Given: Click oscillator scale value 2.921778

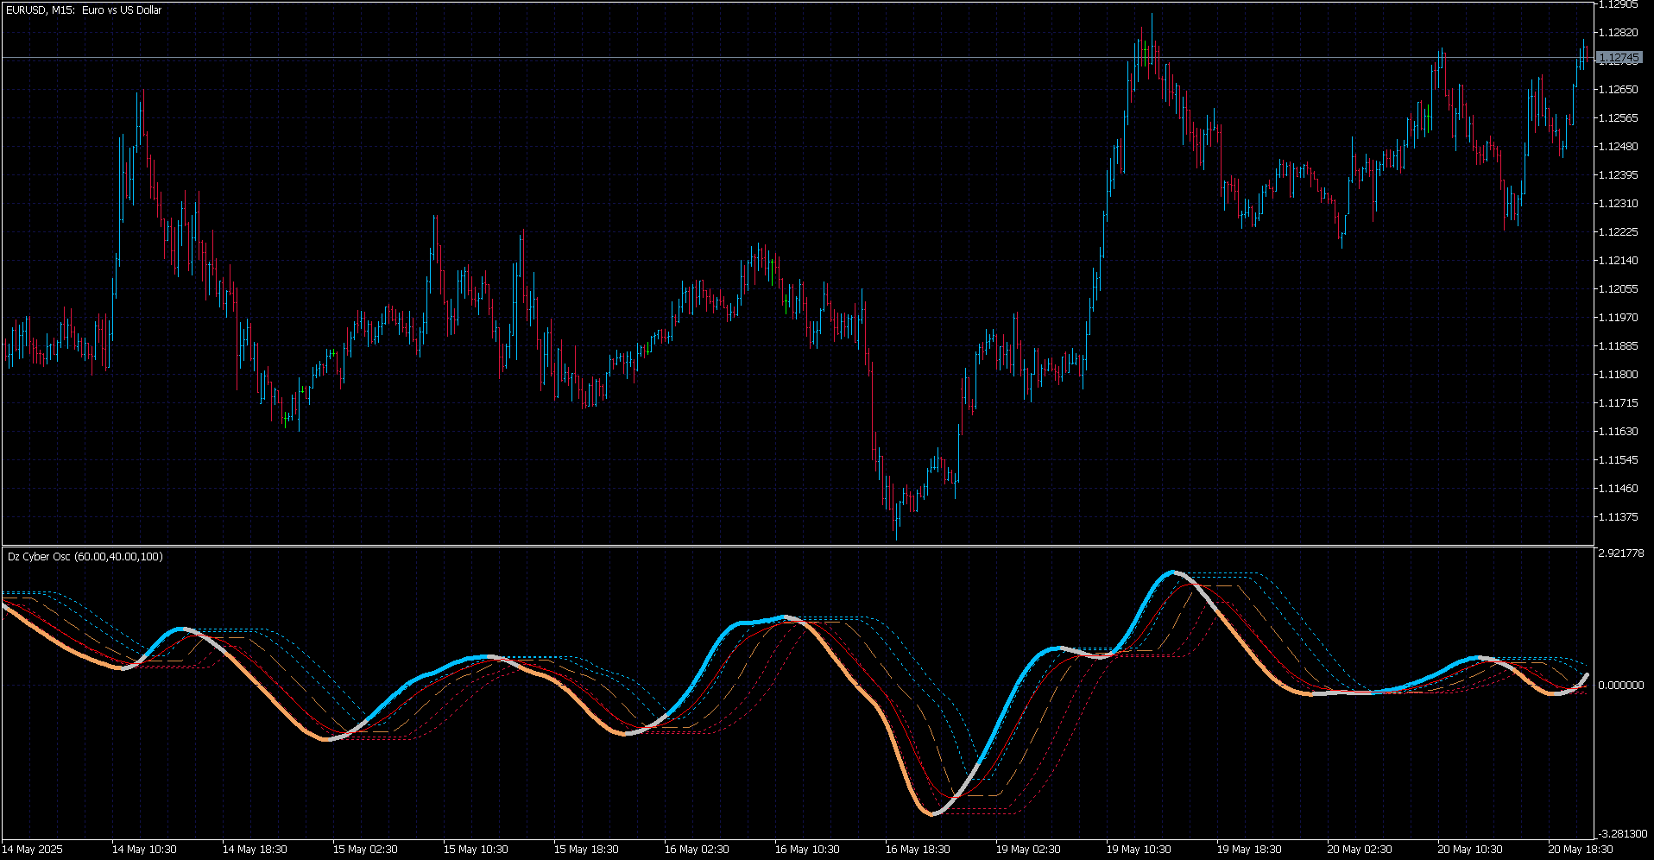Looking at the screenshot, I should coord(1621,553).
